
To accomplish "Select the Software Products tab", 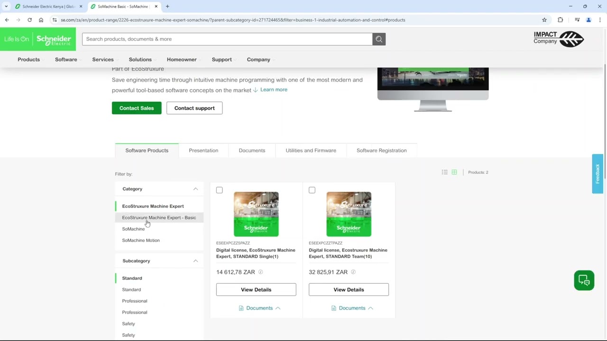I will pyautogui.click(x=147, y=150).
